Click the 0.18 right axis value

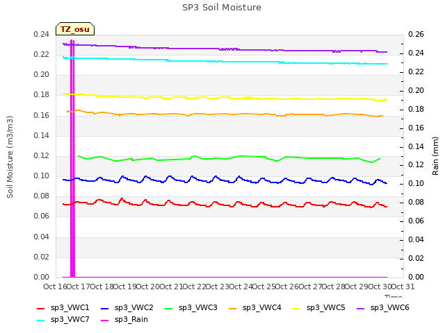pos(416,109)
